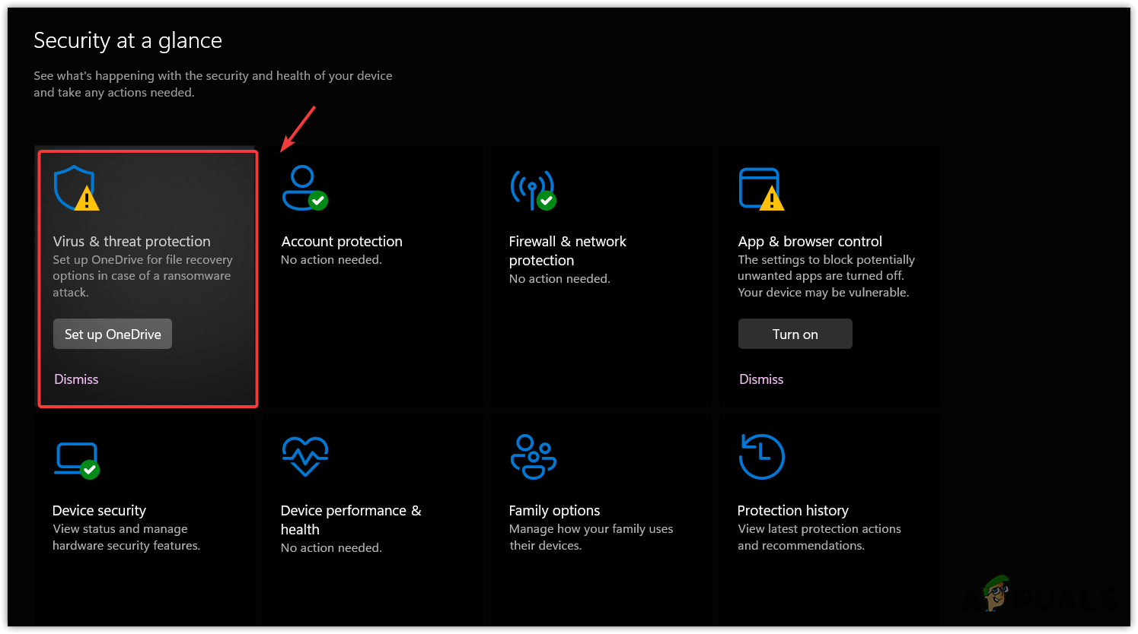This screenshot has height=634, width=1138.
Task: Dismiss the App & browser control warning
Action: click(761, 379)
